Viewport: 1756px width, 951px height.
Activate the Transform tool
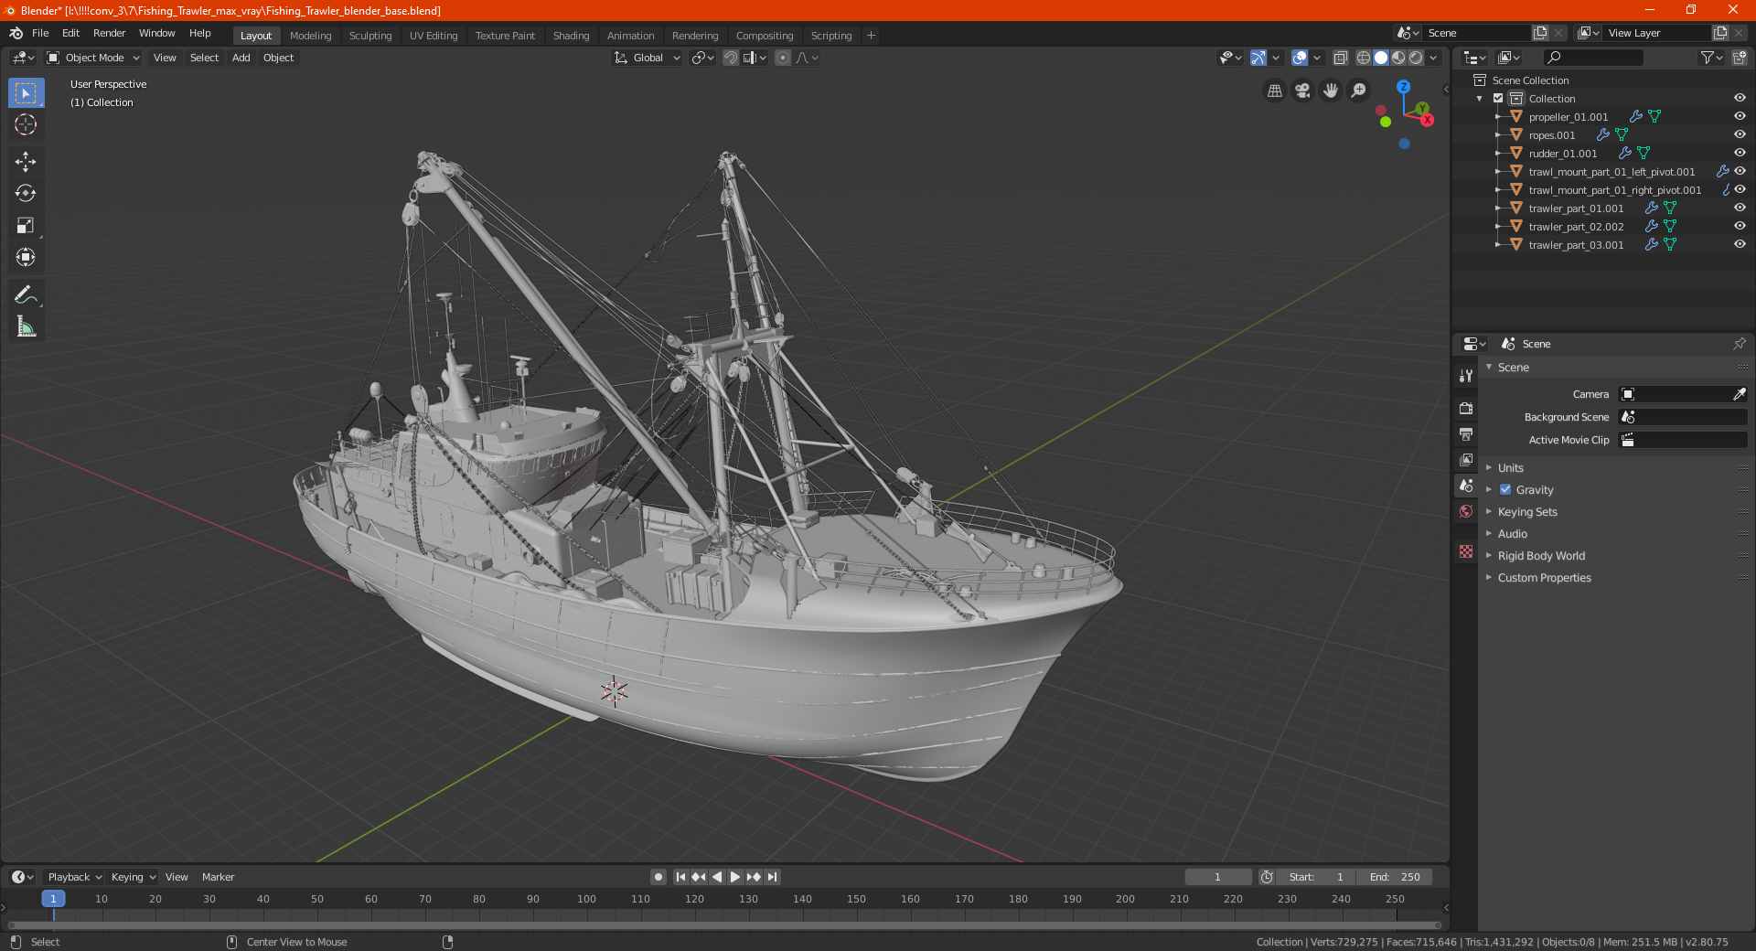coord(26,257)
